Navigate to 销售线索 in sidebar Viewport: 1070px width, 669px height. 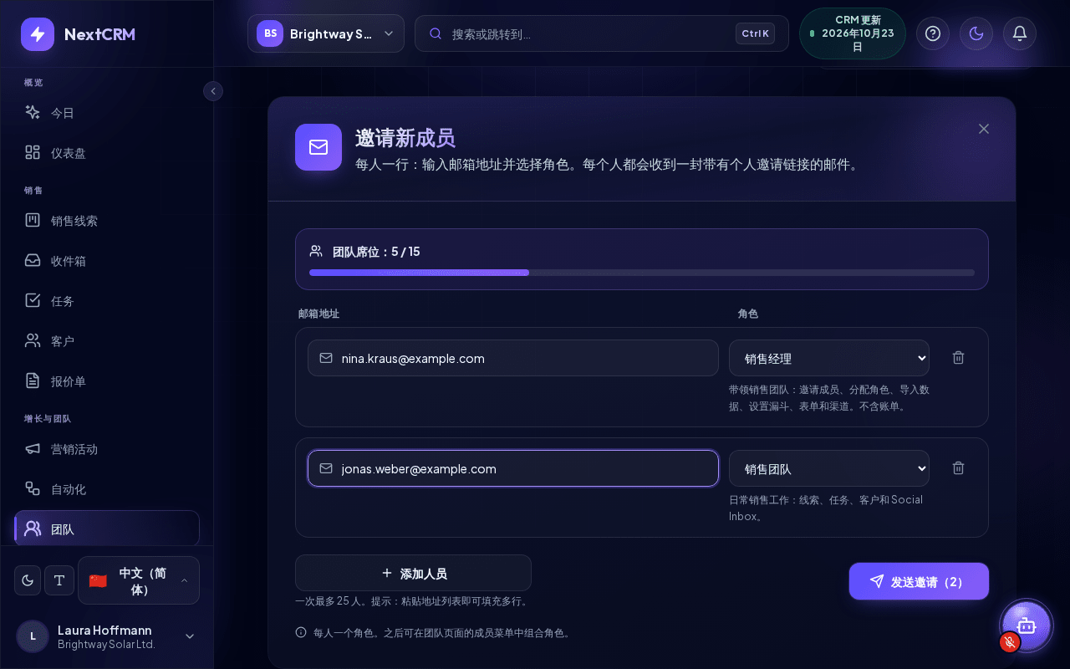click(x=107, y=221)
